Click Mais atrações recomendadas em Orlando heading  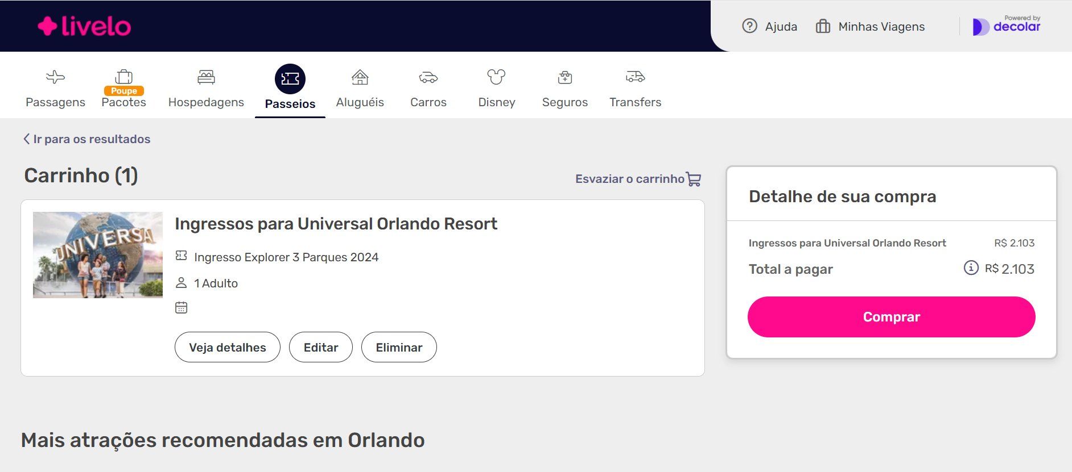point(222,440)
